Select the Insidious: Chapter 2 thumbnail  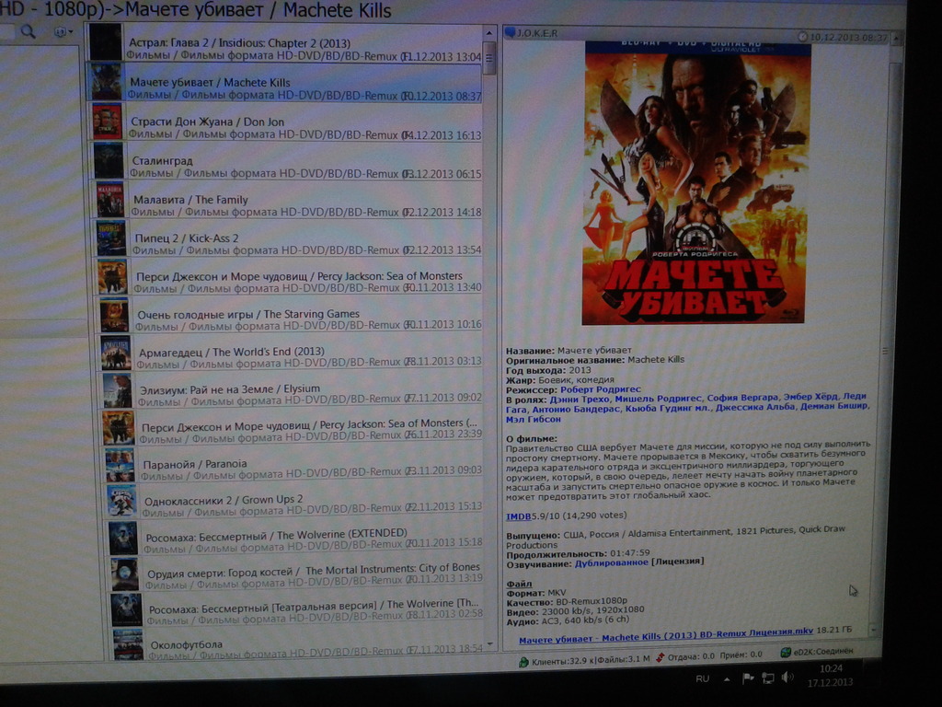pos(106,42)
